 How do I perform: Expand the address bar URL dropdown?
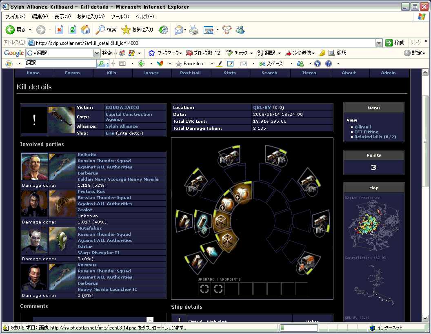point(379,43)
